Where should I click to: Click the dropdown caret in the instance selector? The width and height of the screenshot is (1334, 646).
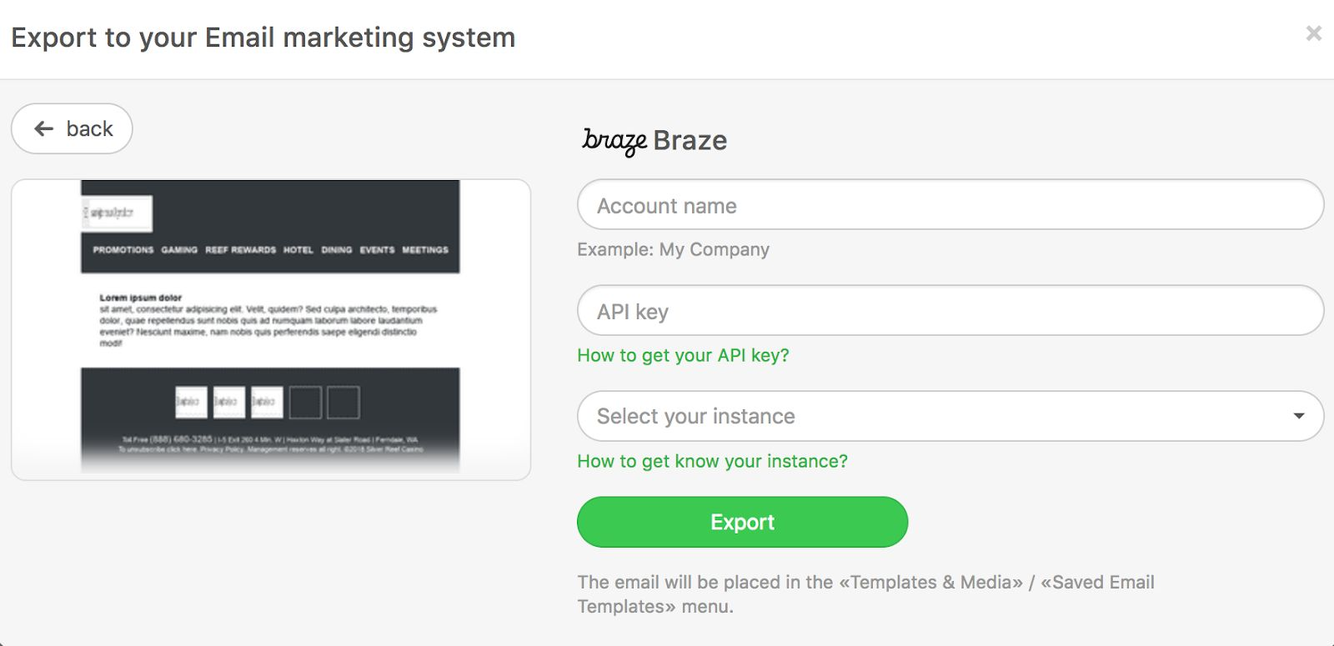point(1298,416)
